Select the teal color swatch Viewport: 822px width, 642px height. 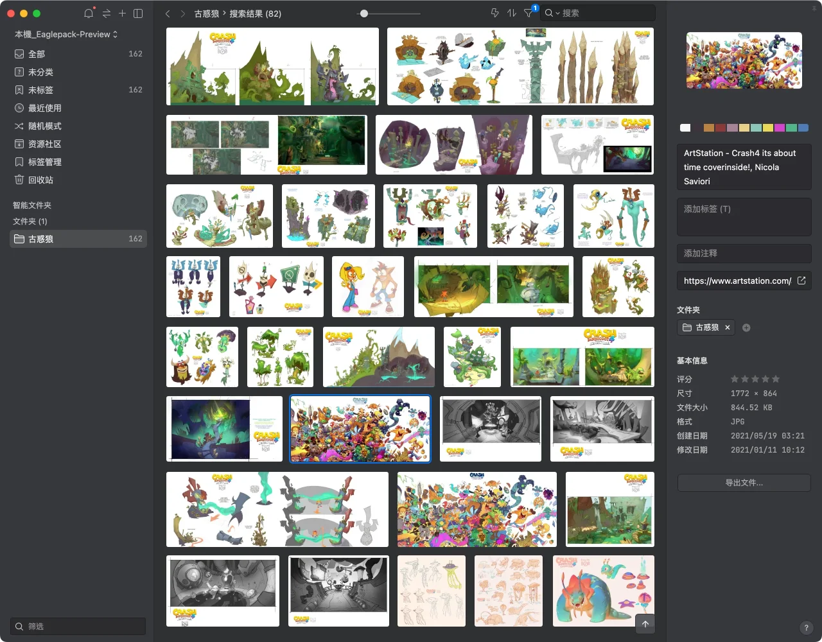756,128
